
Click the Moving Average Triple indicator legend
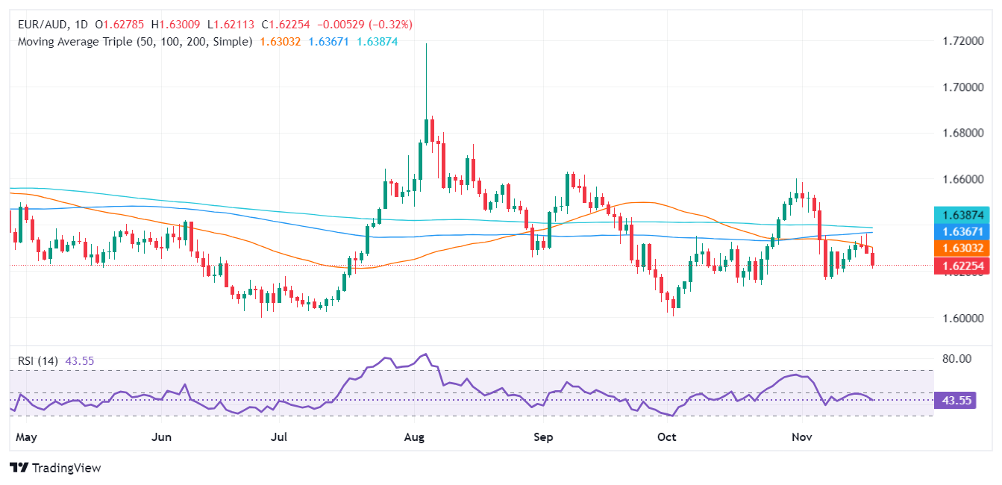coord(135,43)
